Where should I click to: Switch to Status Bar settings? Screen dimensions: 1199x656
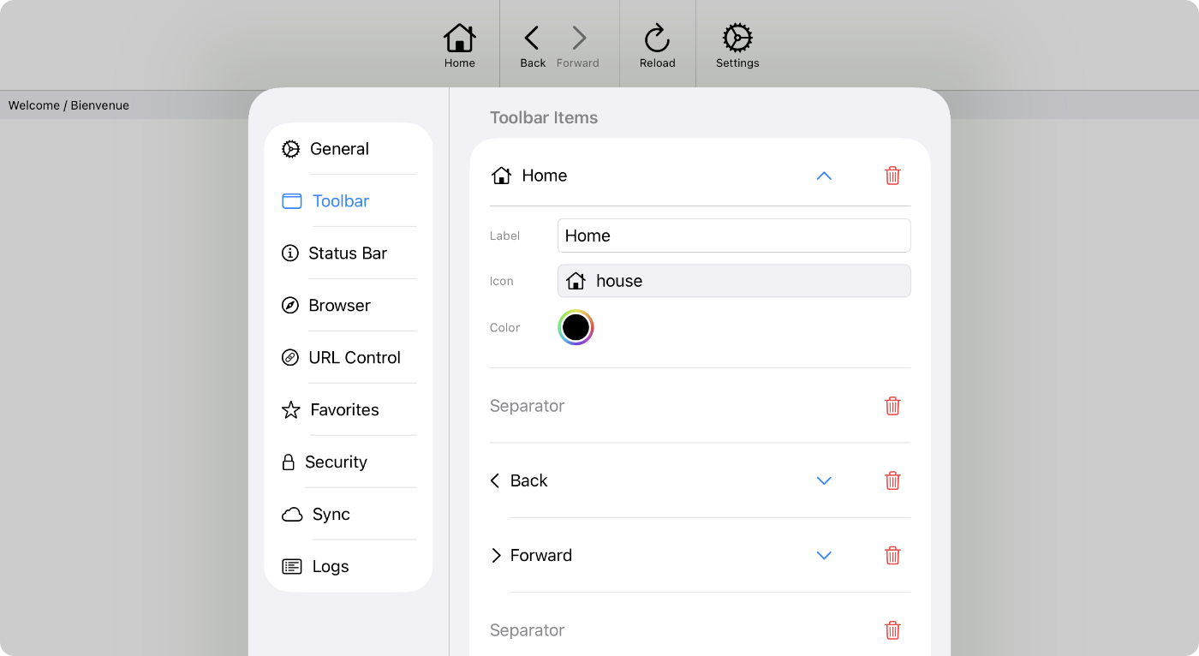(349, 253)
